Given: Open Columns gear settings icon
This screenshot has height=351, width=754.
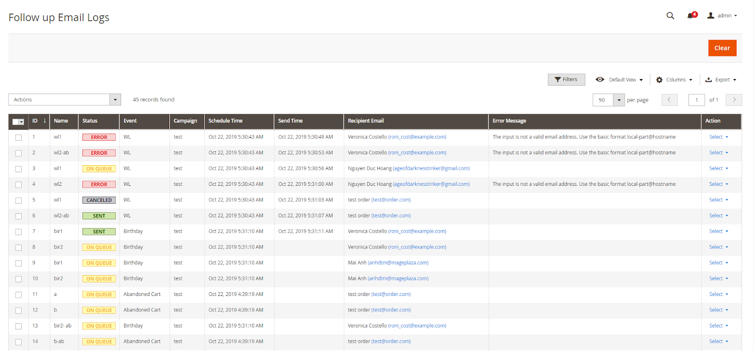Looking at the screenshot, I should 659,80.
